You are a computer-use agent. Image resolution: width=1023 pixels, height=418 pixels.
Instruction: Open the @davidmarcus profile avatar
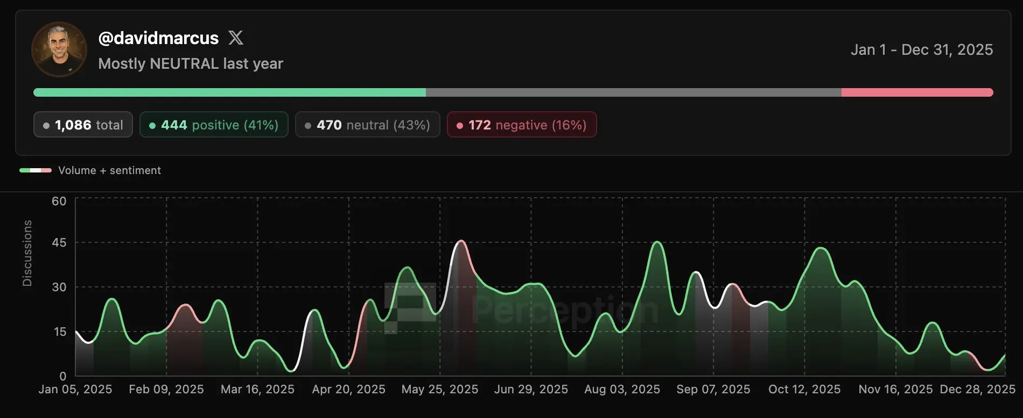[x=59, y=49]
